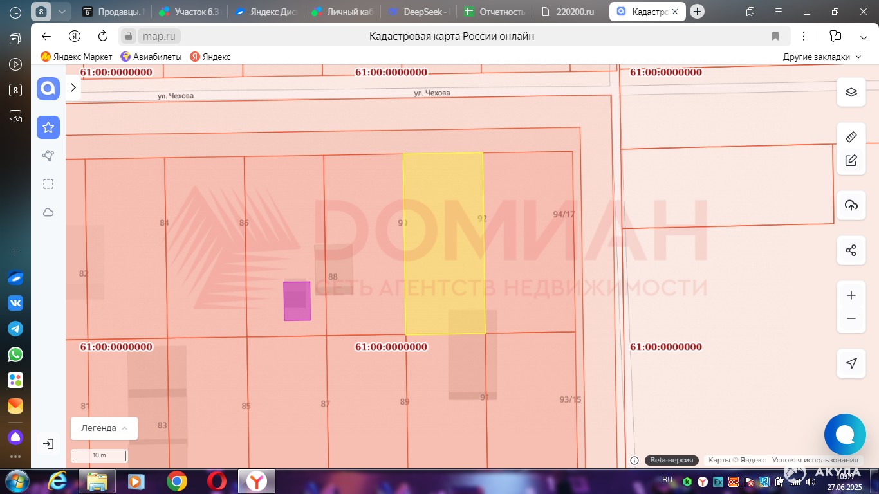Close the Кадастровая карта tab
Viewport: 879px width, 494px height.
[674, 12]
